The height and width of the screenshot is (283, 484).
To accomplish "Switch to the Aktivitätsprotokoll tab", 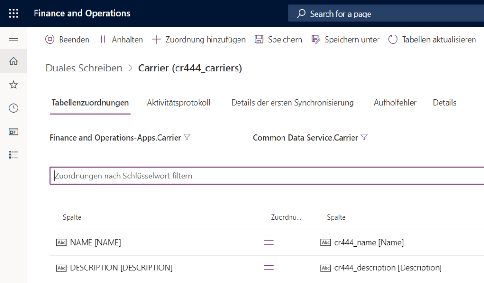I will pyautogui.click(x=178, y=103).
